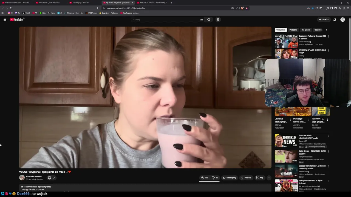Expand notification options chevron beside bell
Viewport: 351px width, 197px height.
click(x=53, y=178)
